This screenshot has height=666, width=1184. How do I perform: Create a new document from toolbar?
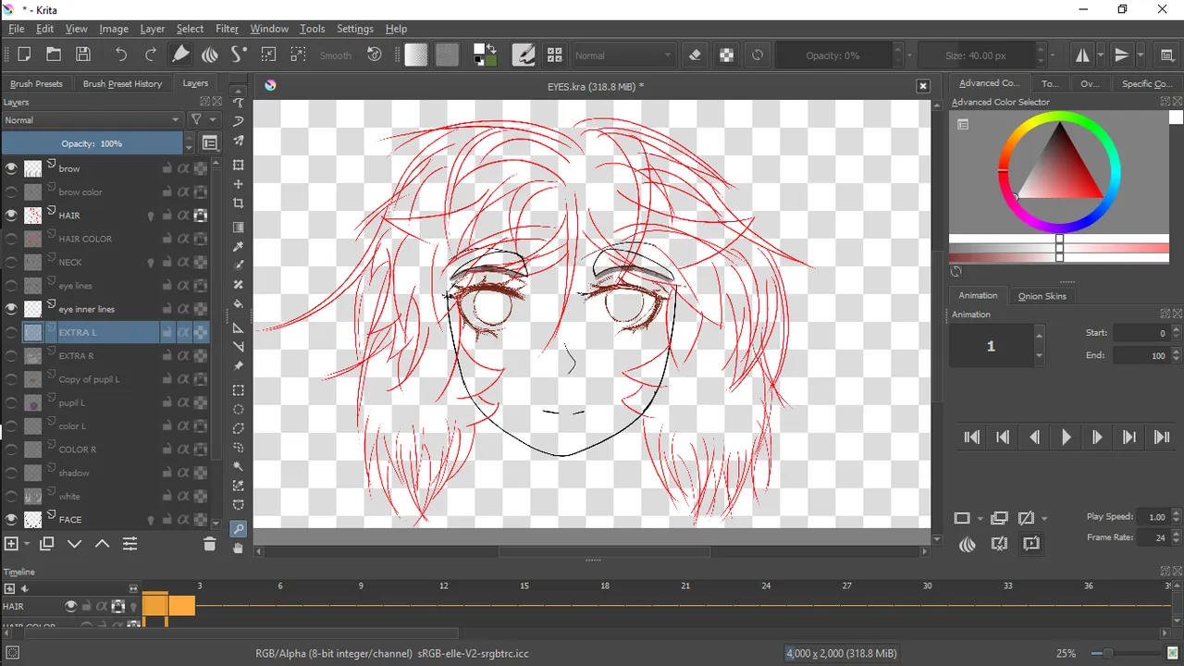point(25,55)
